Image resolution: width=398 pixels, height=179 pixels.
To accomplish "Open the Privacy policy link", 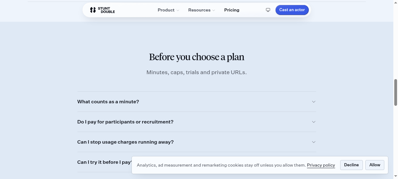I will pos(321,165).
